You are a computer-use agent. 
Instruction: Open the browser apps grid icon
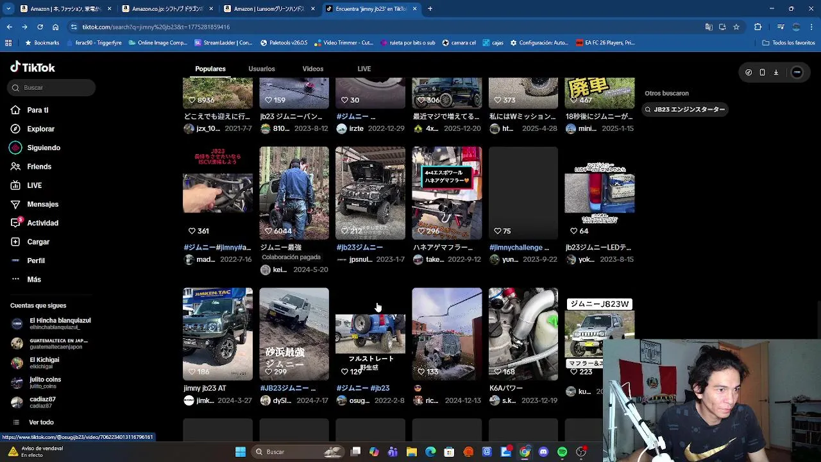click(8, 43)
